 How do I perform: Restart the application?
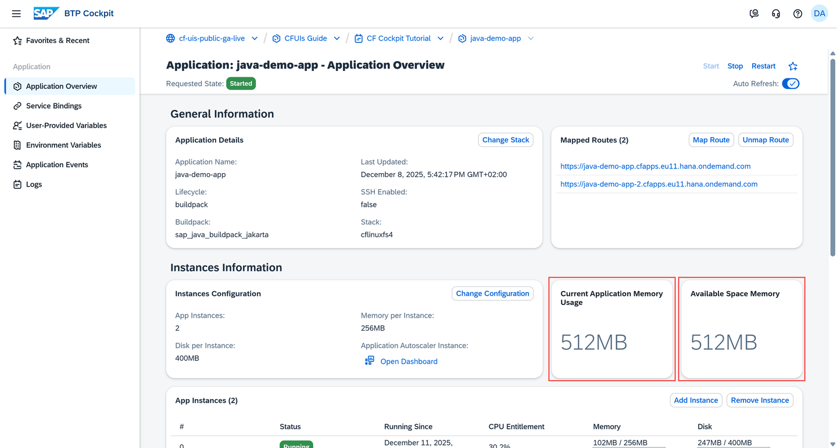[x=764, y=66]
